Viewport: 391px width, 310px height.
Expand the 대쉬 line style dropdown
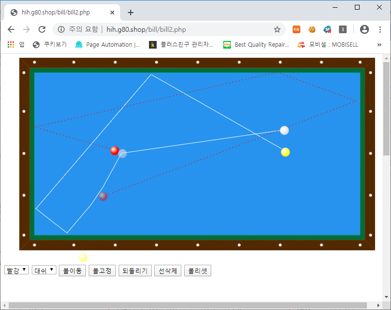point(44,271)
